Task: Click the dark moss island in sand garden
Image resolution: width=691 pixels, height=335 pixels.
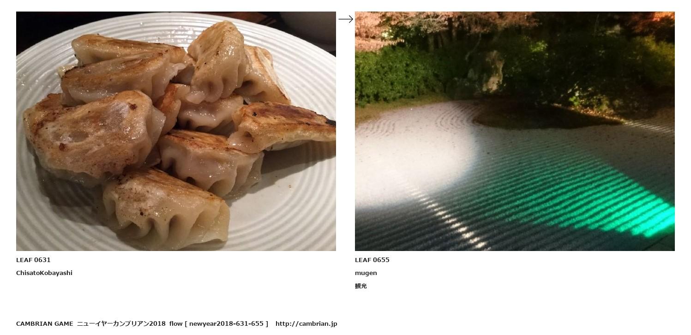Action: (x=545, y=115)
